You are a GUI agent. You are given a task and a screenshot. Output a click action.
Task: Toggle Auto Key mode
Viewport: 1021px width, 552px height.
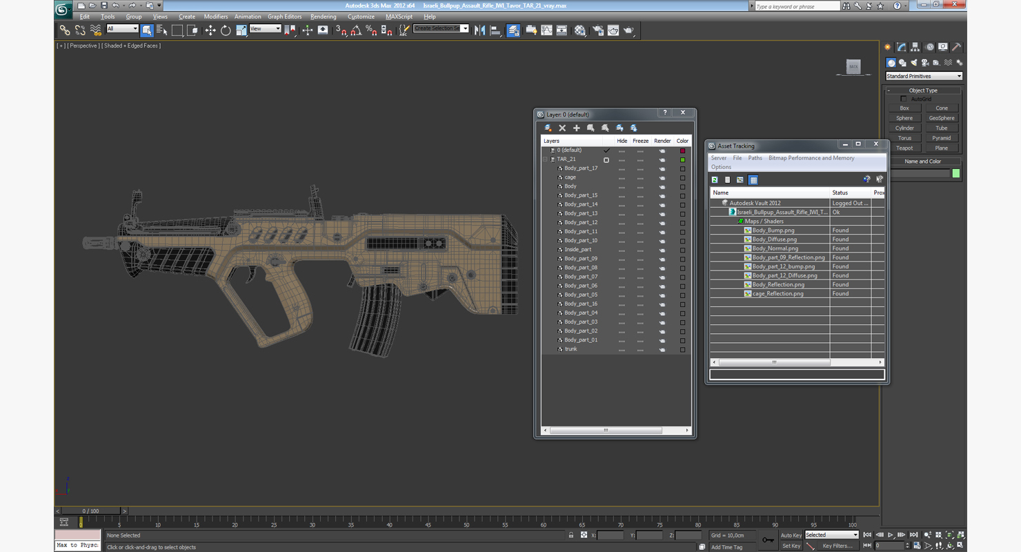tap(791, 535)
